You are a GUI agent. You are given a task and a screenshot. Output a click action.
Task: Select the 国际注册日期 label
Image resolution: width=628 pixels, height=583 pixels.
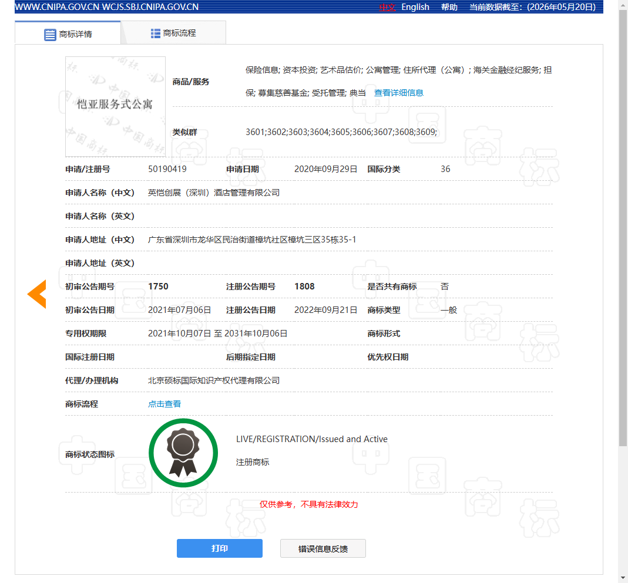pos(90,357)
